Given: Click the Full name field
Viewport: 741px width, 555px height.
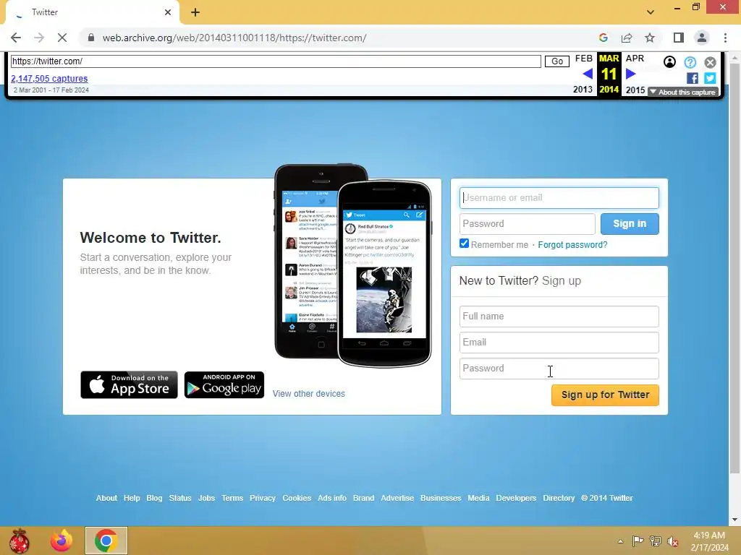Looking at the screenshot, I should point(559,317).
